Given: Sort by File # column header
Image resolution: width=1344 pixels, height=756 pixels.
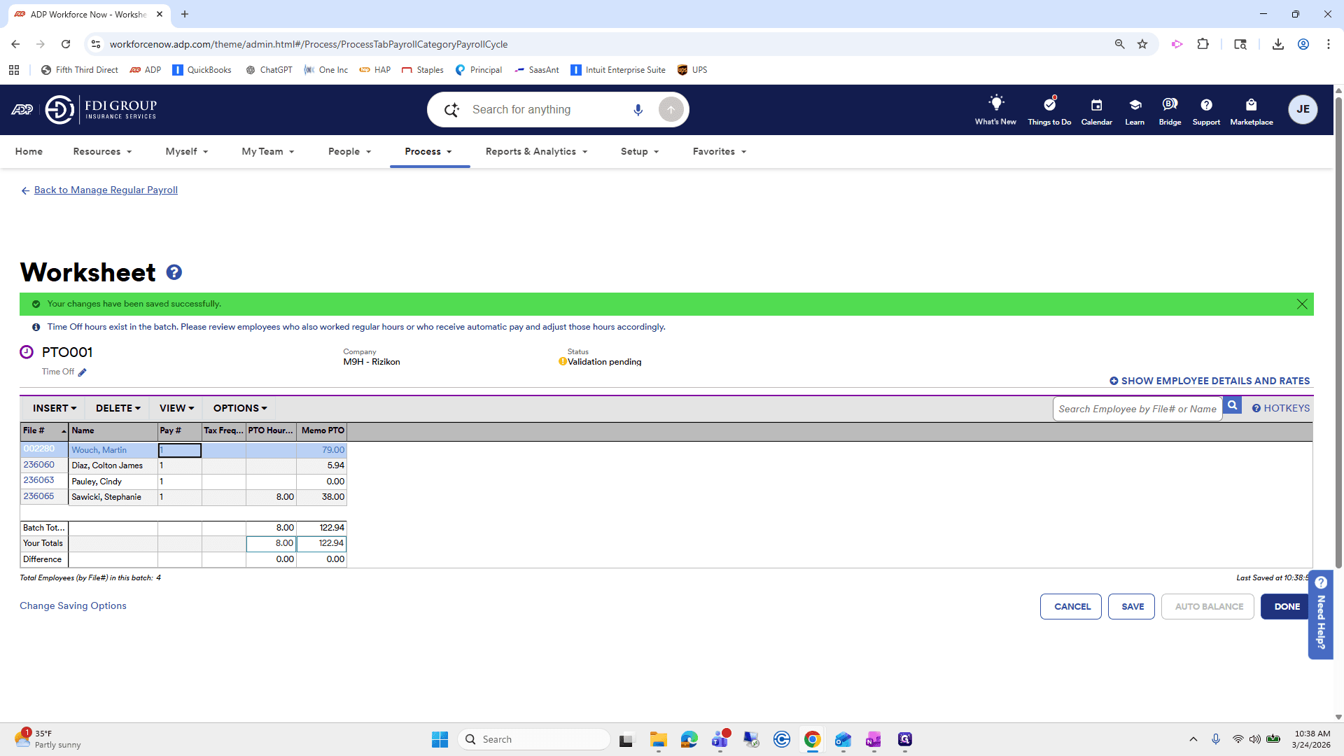Looking at the screenshot, I should 44,430.
